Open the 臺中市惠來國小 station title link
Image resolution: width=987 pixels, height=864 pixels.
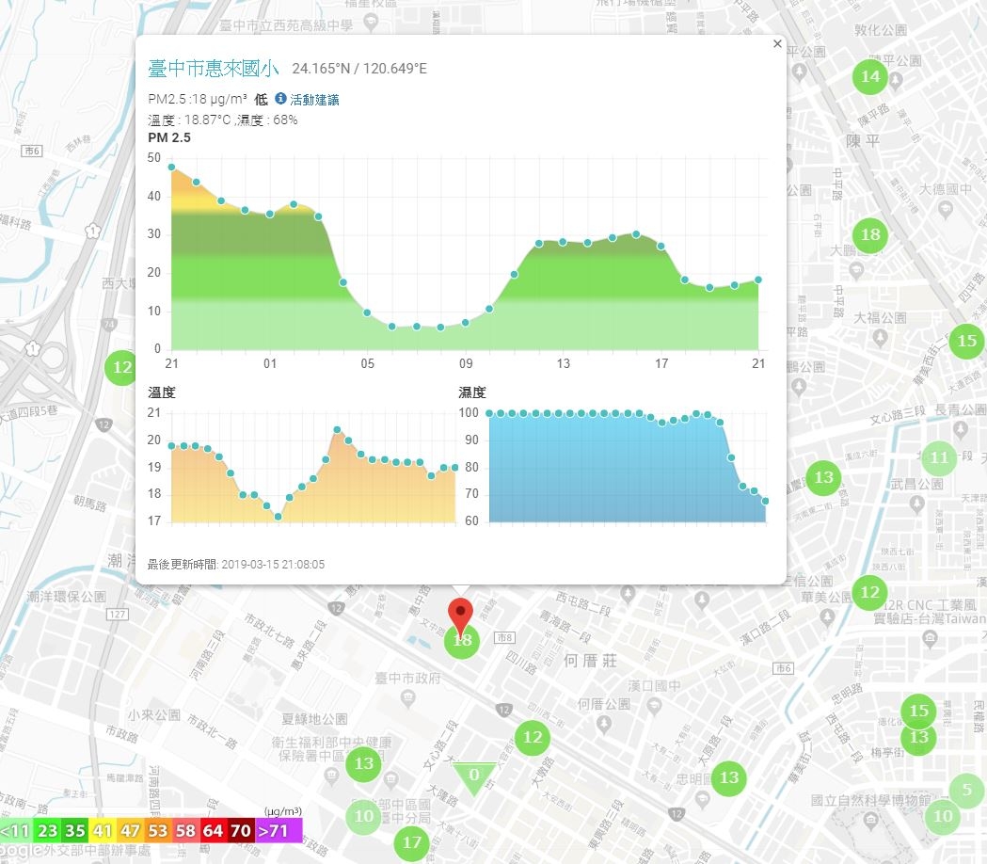tap(213, 68)
